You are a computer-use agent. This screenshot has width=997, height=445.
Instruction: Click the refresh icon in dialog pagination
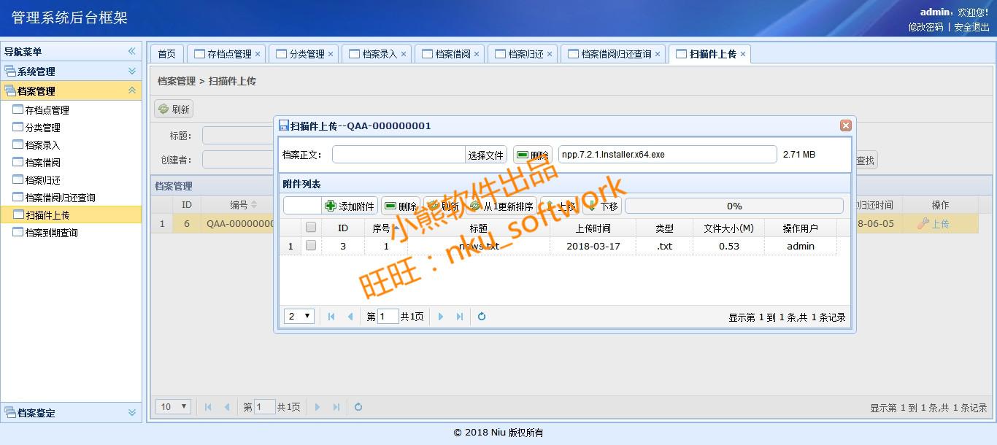click(x=482, y=317)
